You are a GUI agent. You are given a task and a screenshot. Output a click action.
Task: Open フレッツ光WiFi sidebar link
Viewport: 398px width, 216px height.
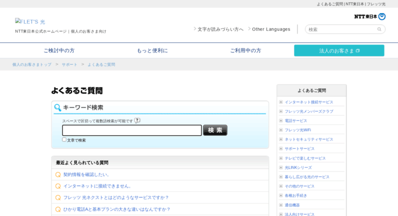tap(298, 130)
